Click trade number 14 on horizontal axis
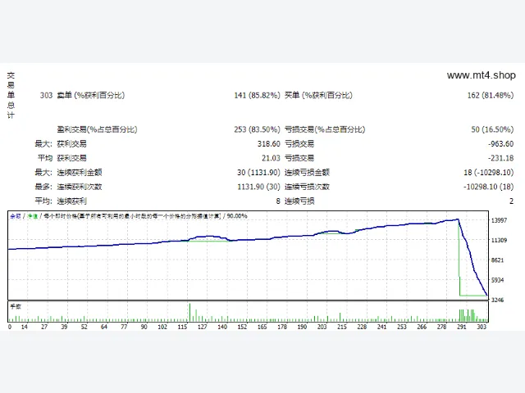This screenshot has width=525, height=393. click(25, 327)
